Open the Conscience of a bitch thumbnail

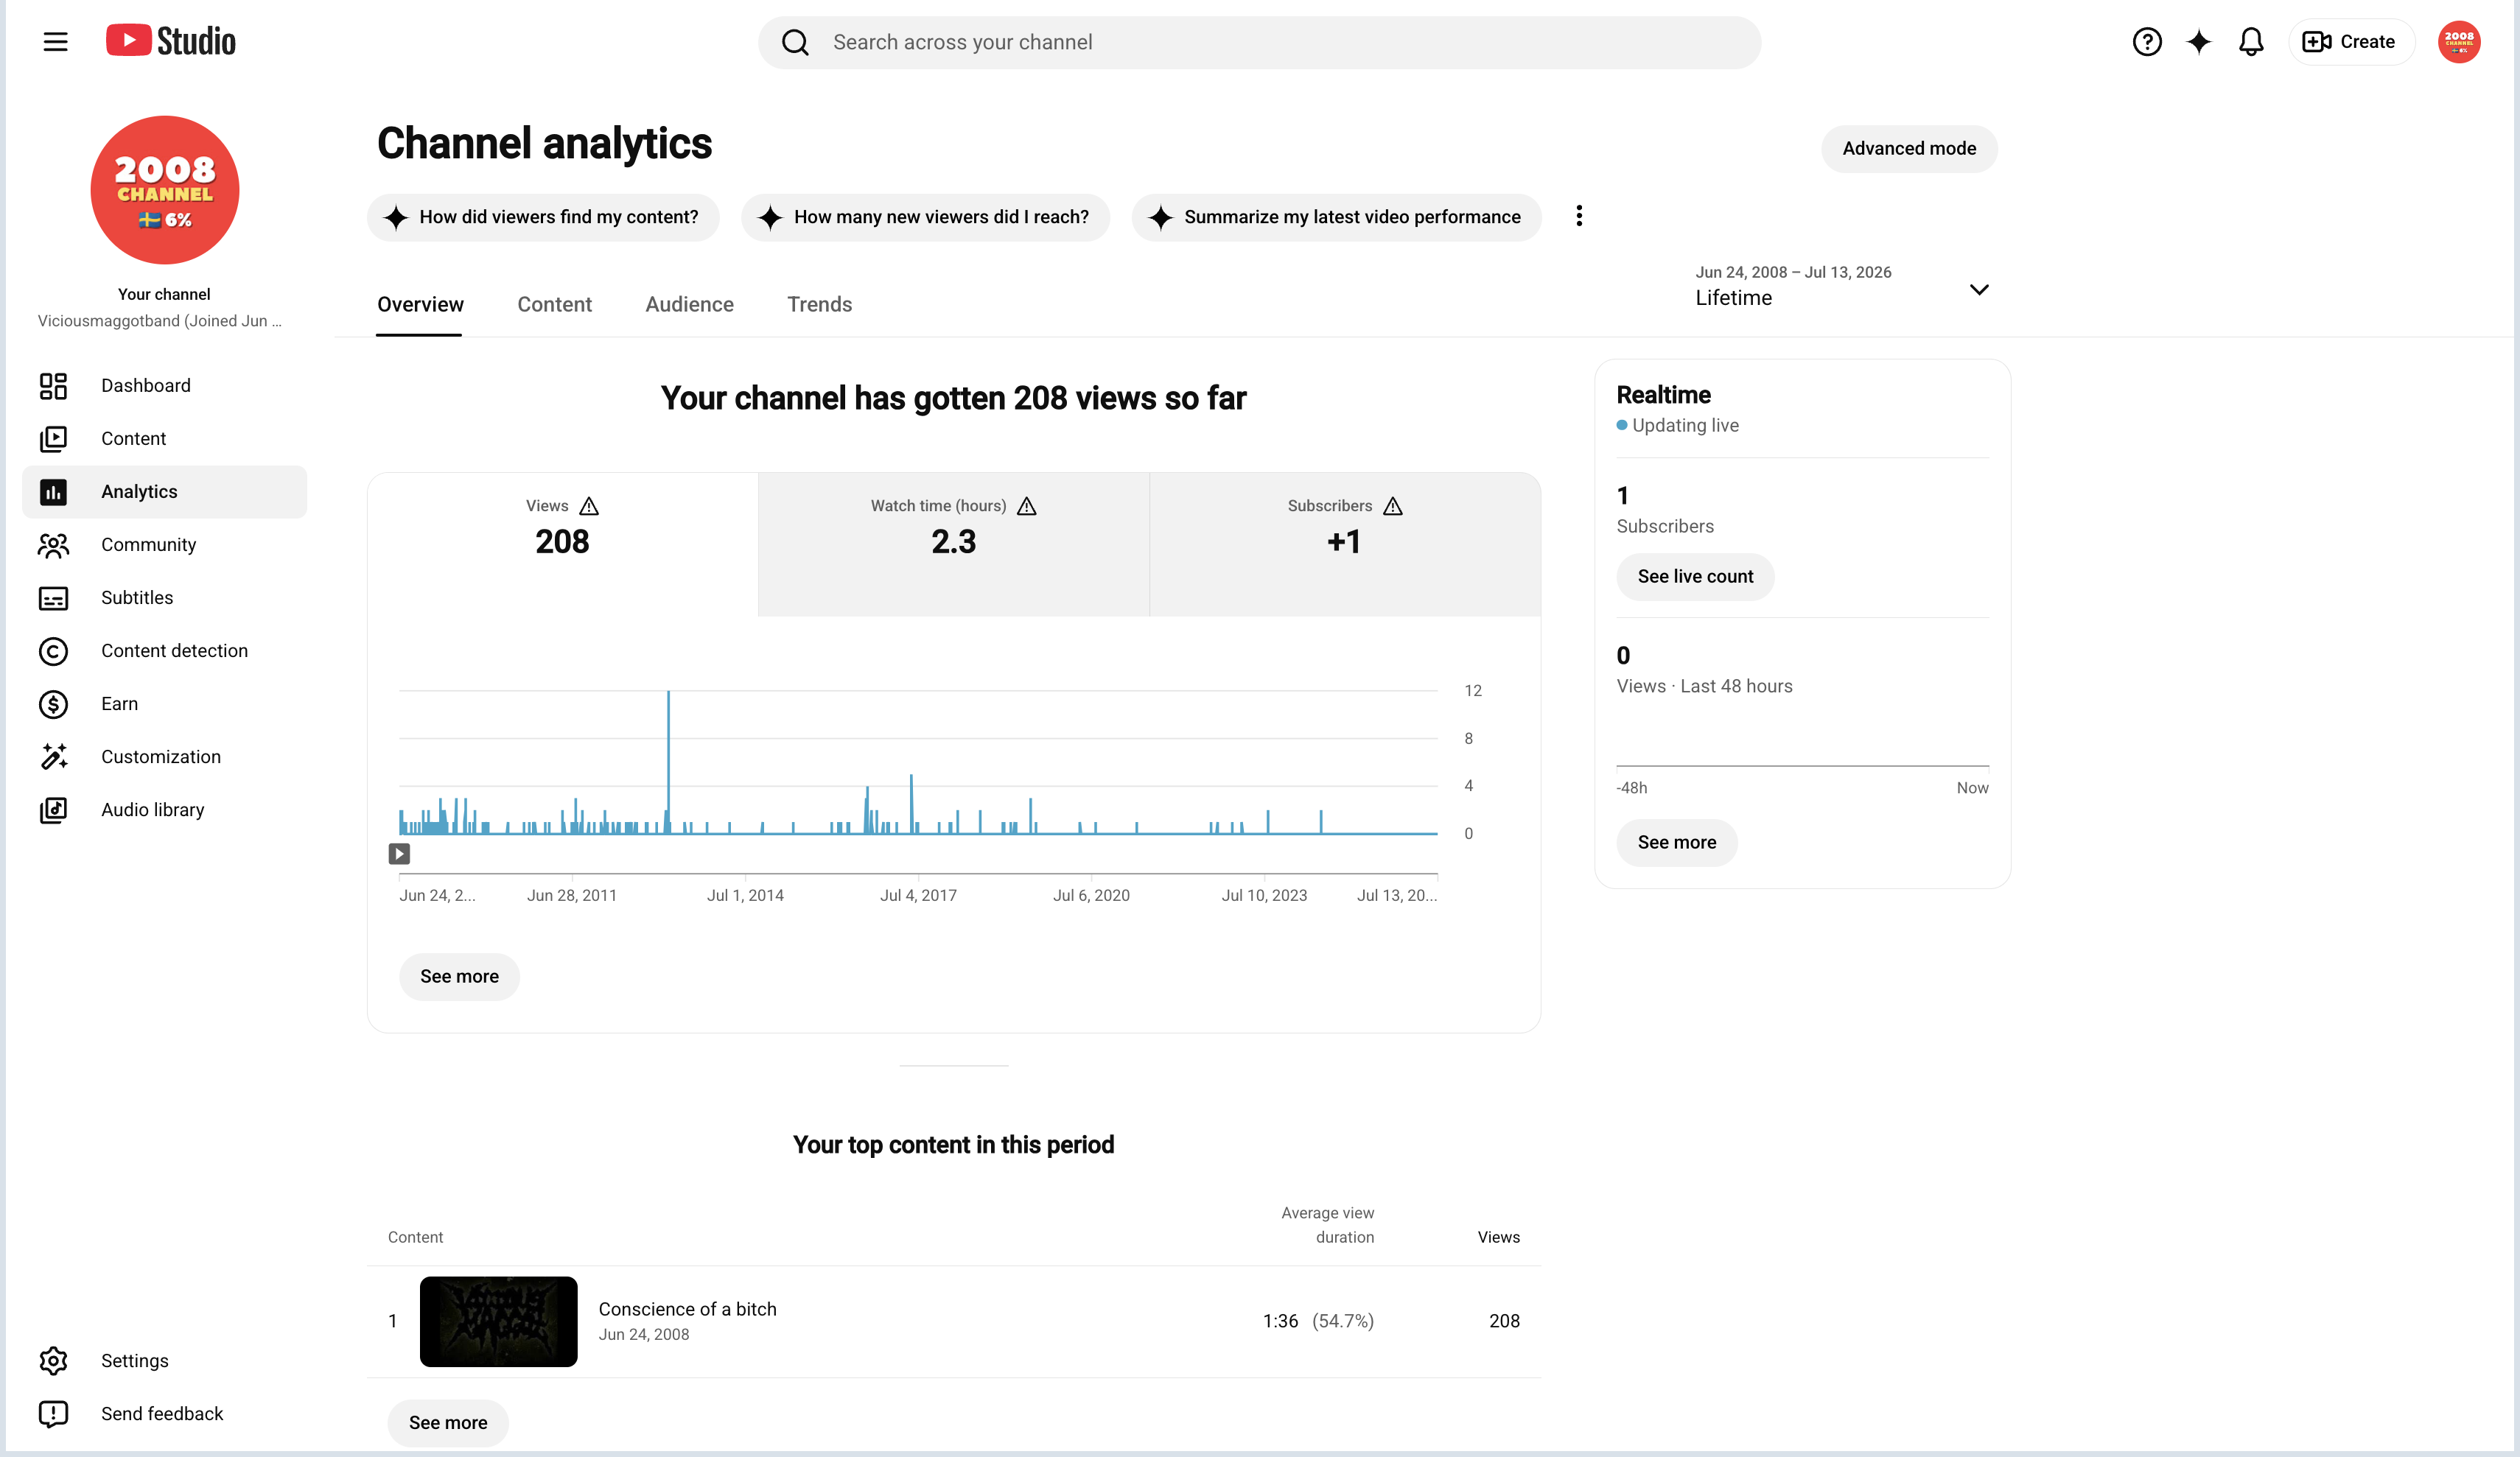[498, 1322]
